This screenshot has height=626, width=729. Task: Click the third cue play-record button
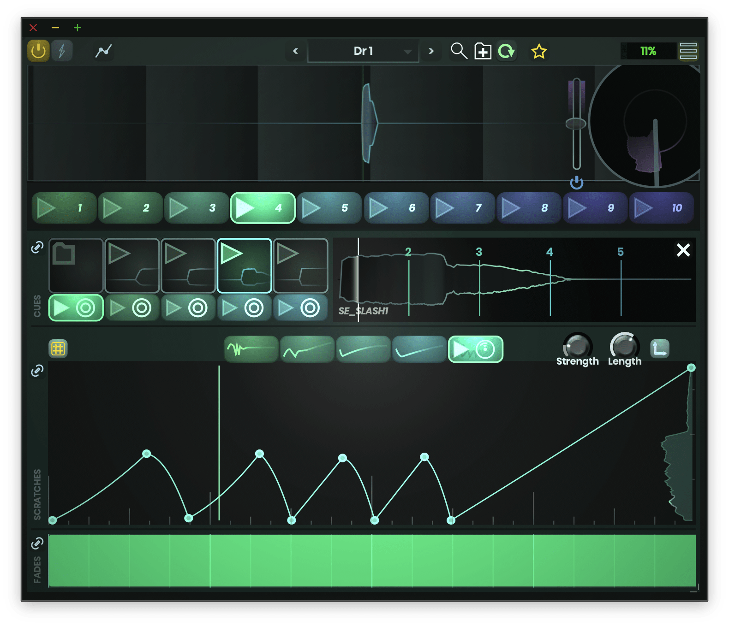[188, 308]
